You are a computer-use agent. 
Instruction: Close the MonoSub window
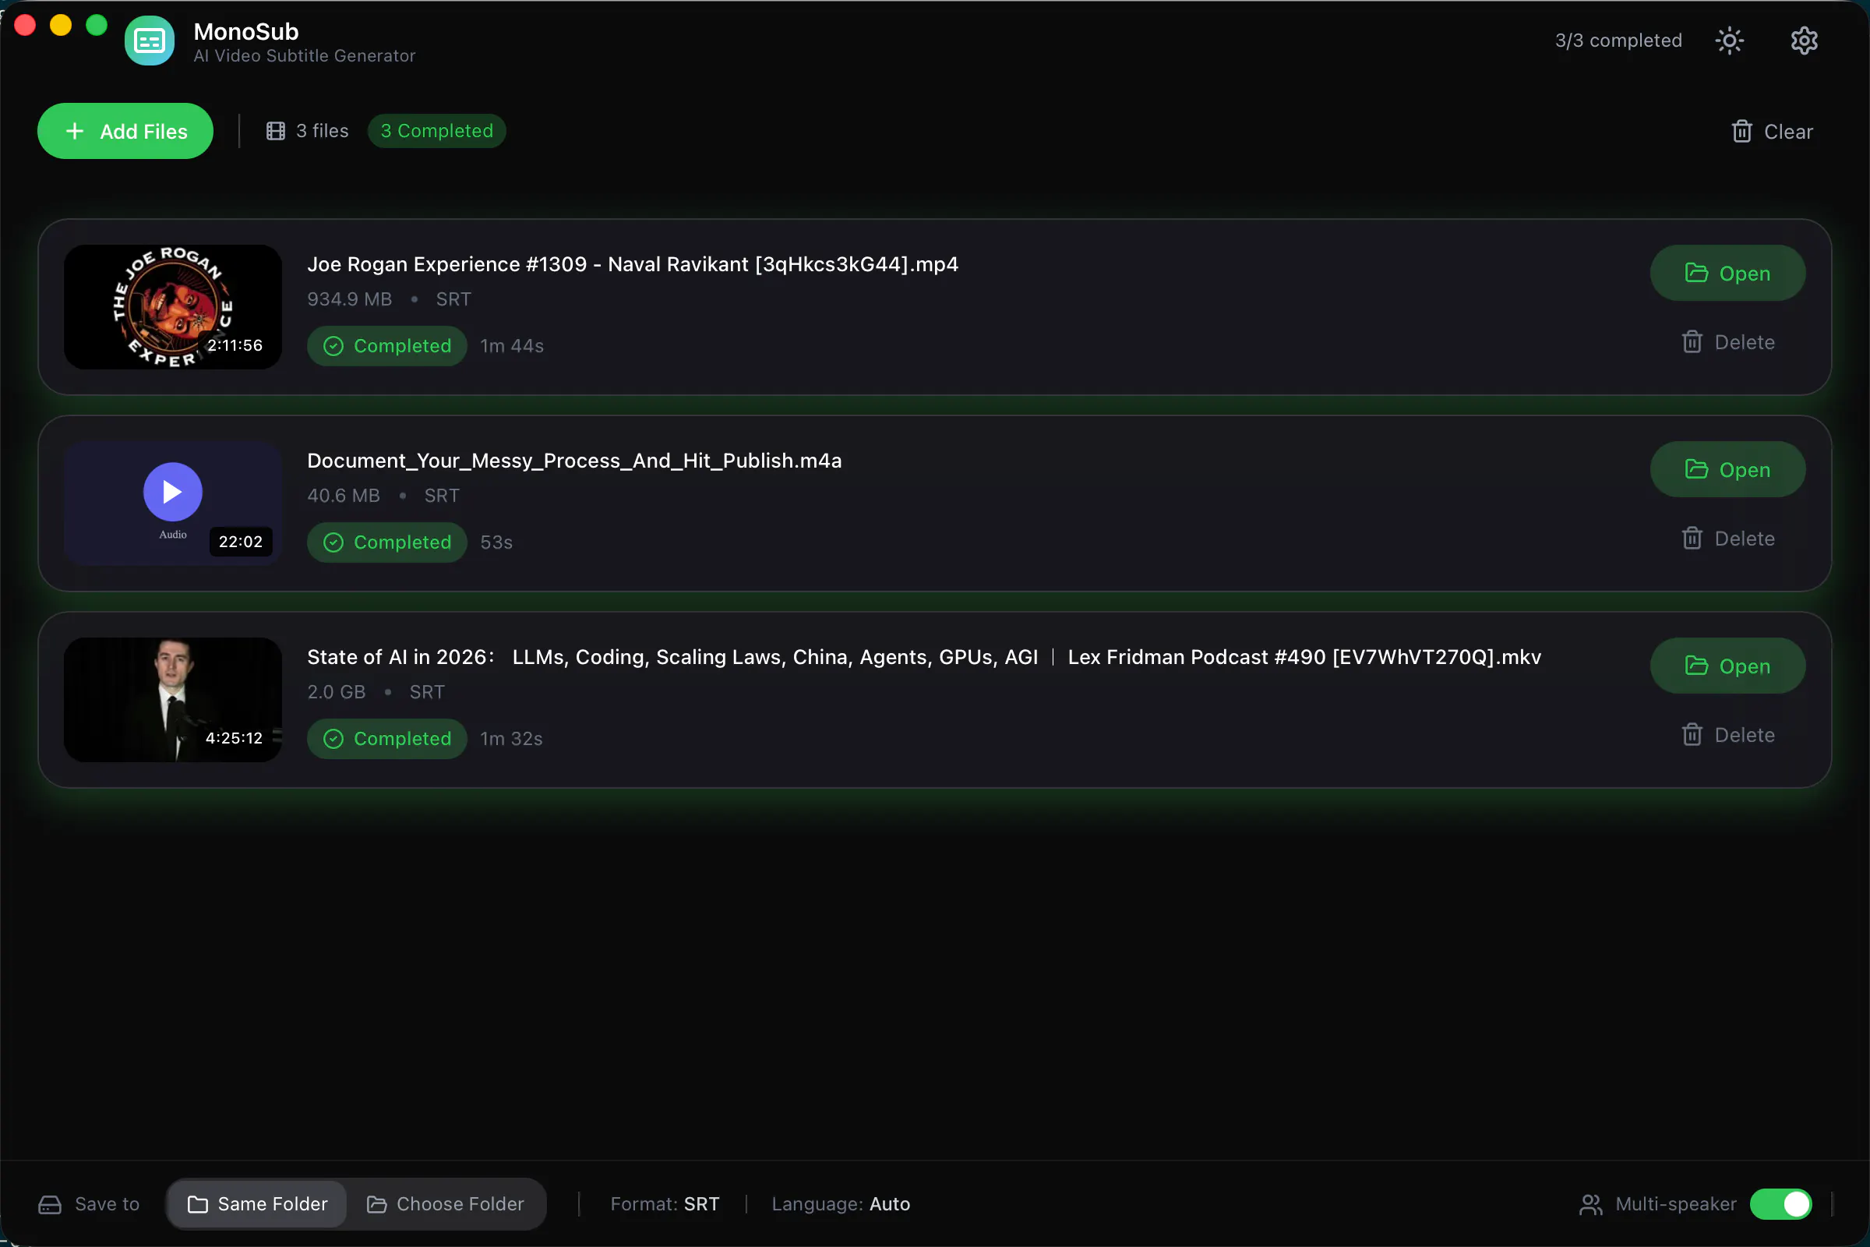point(26,25)
